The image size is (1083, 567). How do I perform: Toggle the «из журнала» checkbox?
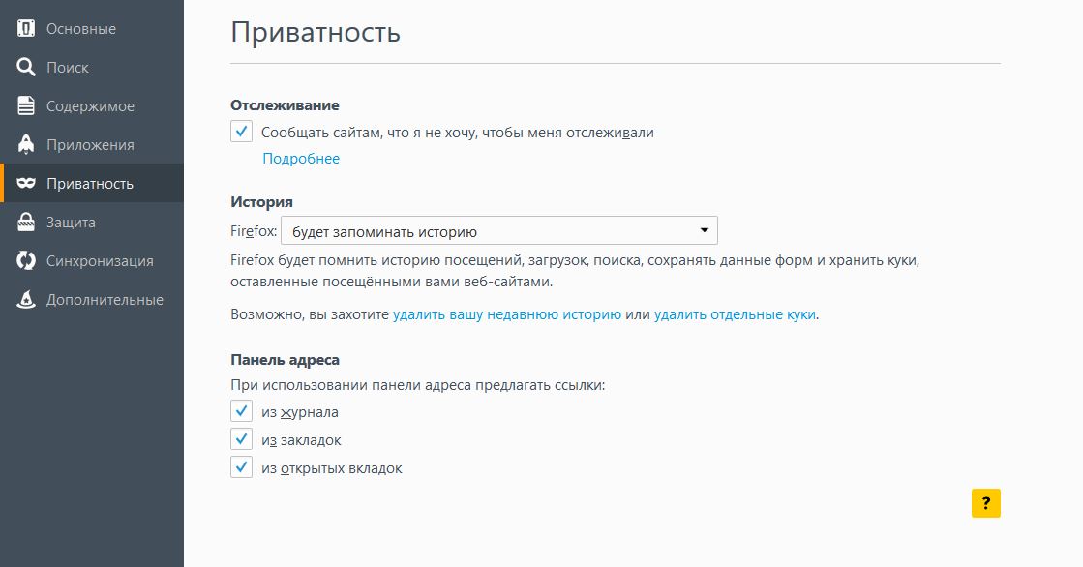click(x=242, y=411)
